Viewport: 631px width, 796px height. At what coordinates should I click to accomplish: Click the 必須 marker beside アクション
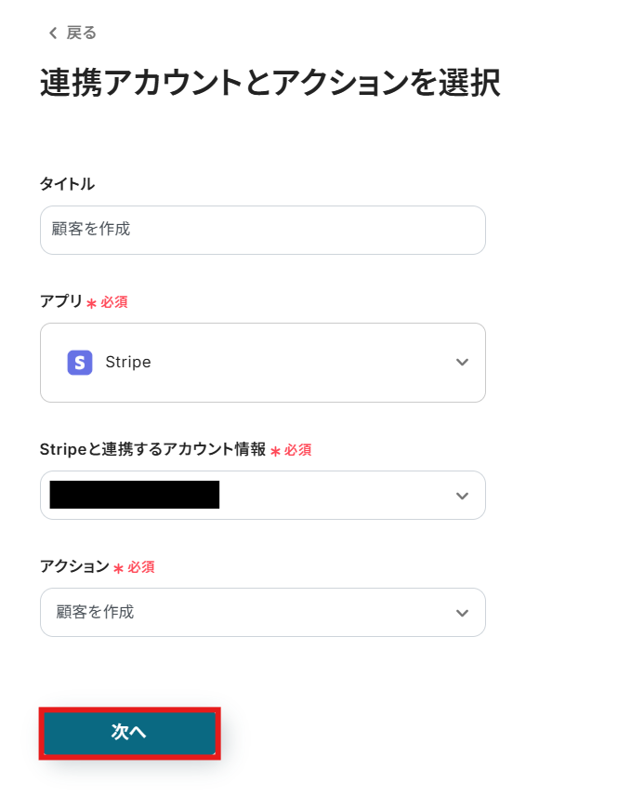coord(140,567)
